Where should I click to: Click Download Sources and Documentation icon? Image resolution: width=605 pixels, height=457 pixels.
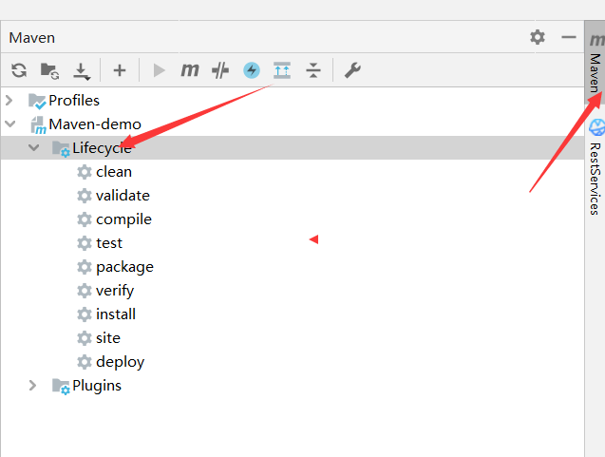82,71
